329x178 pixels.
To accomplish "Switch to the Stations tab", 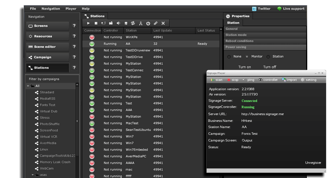I will tap(95, 16).
